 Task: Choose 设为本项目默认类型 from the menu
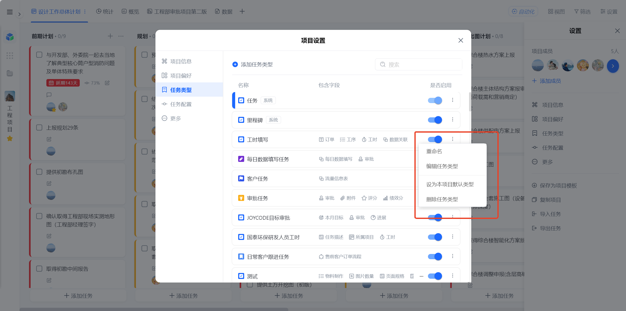coord(453,184)
